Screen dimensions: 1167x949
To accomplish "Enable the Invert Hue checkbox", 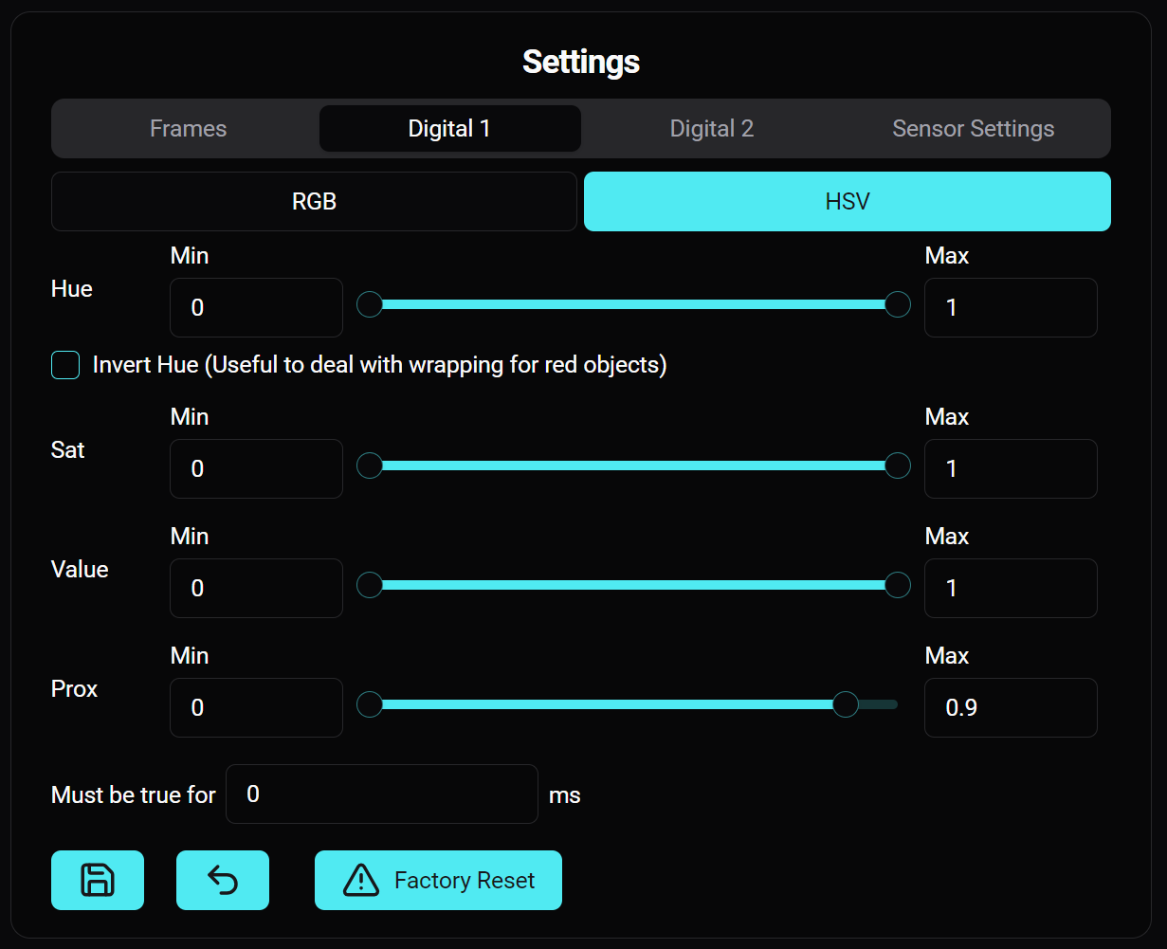I will [x=64, y=364].
